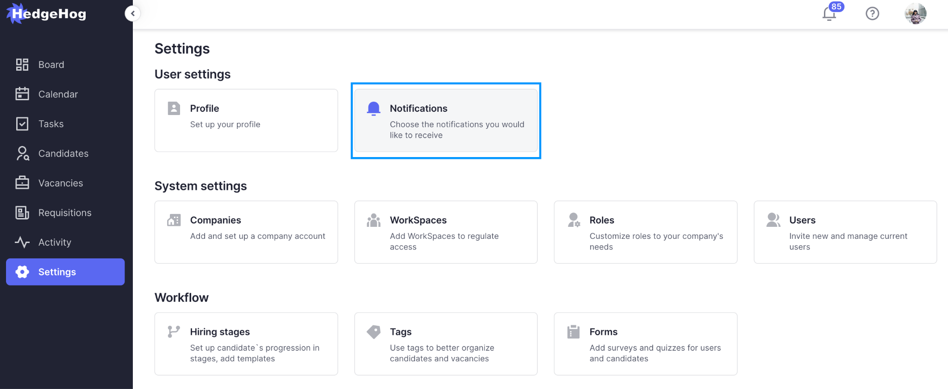
Task: Open WorkSpaces to regulate access
Action: pyautogui.click(x=445, y=232)
